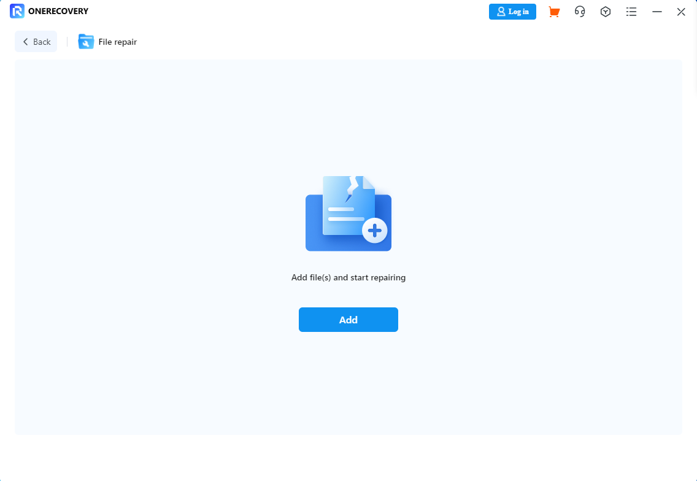Open the list menu icon

tap(631, 12)
